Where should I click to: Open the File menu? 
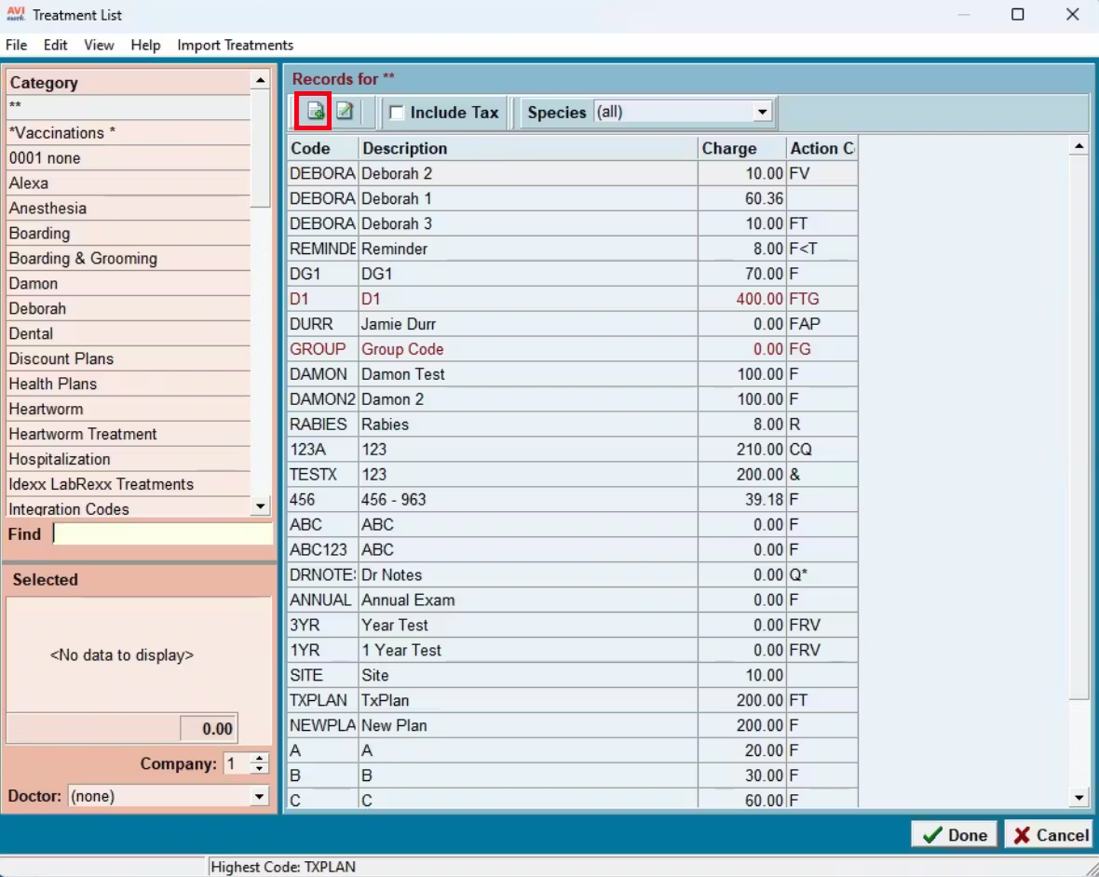16,45
